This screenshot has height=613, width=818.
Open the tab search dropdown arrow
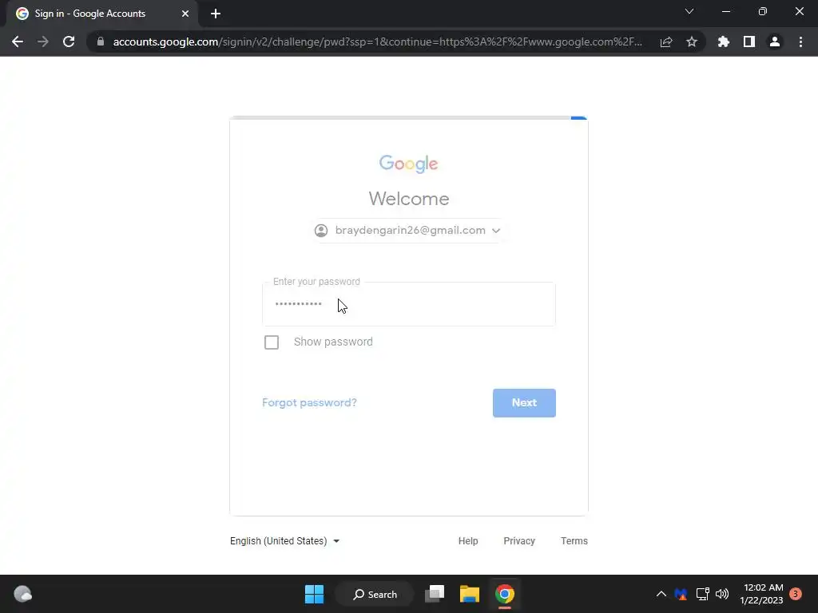coord(689,11)
